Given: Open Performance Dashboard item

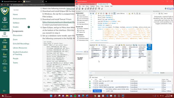Looking at the screenshot, I should click(x=82, y=36).
